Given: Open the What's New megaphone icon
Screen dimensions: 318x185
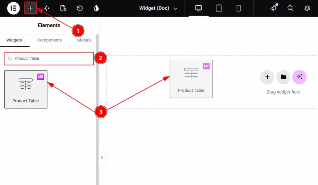Looking at the screenshot, I should [x=274, y=8].
